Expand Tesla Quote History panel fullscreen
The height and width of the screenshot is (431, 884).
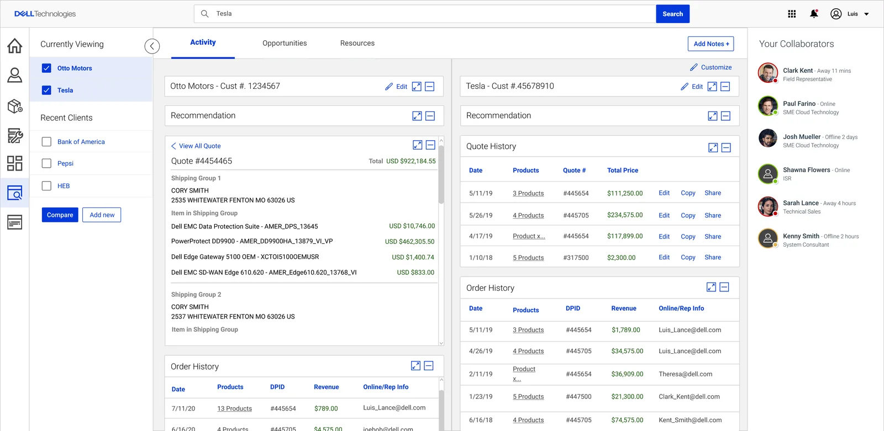(713, 147)
